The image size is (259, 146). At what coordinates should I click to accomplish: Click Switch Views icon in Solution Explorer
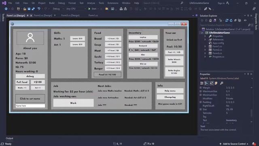point(215,20)
